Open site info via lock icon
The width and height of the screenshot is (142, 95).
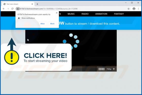(x=18, y=9)
